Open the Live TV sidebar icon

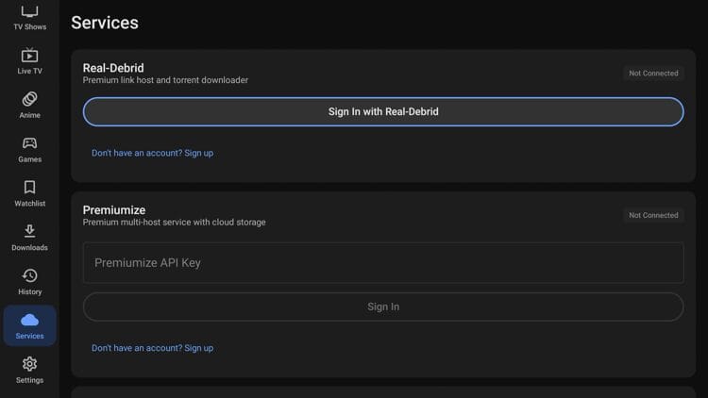[30, 55]
